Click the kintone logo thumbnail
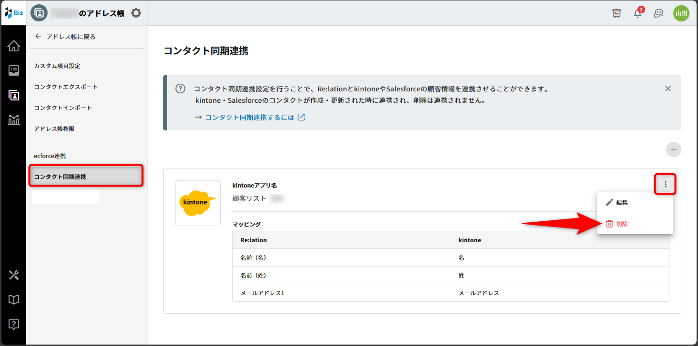Image resolution: width=698 pixels, height=346 pixels. coord(198,203)
